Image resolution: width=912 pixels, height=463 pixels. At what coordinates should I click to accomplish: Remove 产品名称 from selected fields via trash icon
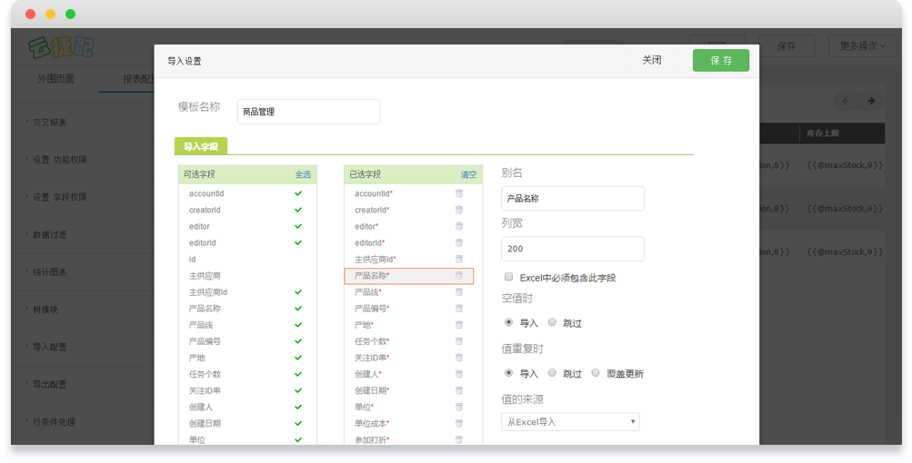[458, 275]
